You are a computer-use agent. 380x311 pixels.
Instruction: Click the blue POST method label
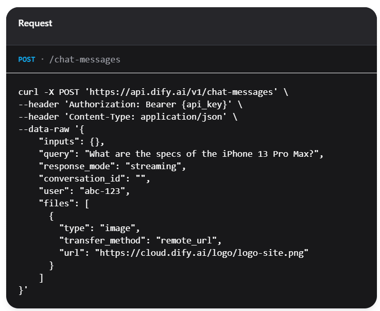(27, 59)
